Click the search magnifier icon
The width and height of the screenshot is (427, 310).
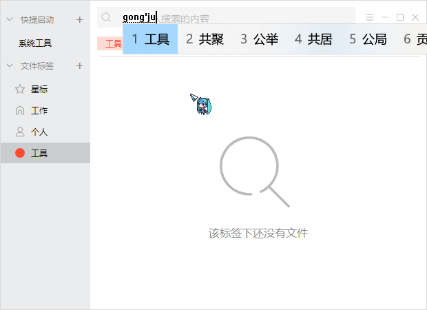[x=106, y=17]
